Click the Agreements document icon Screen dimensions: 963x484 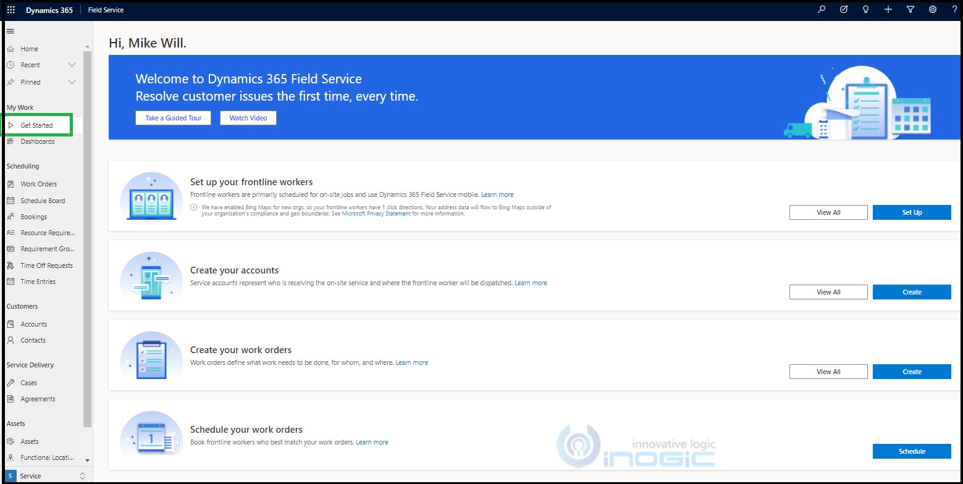point(10,399)
